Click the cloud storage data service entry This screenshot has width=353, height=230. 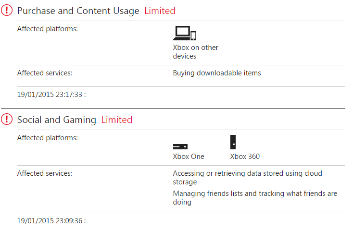pyautogui.click(x=247, y=178)
